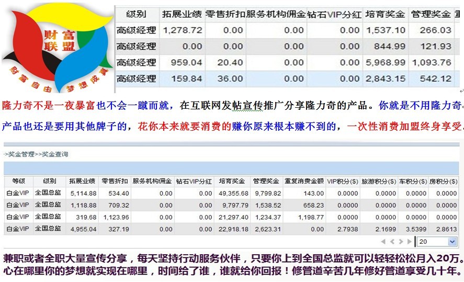The width and height of the screenshot is (464, 282).
Task: Select the 2,843.15 cell
Action: point(386,78)
